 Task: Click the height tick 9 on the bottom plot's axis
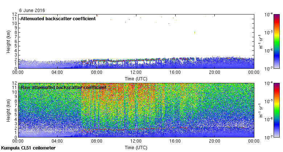coord(16,97)
